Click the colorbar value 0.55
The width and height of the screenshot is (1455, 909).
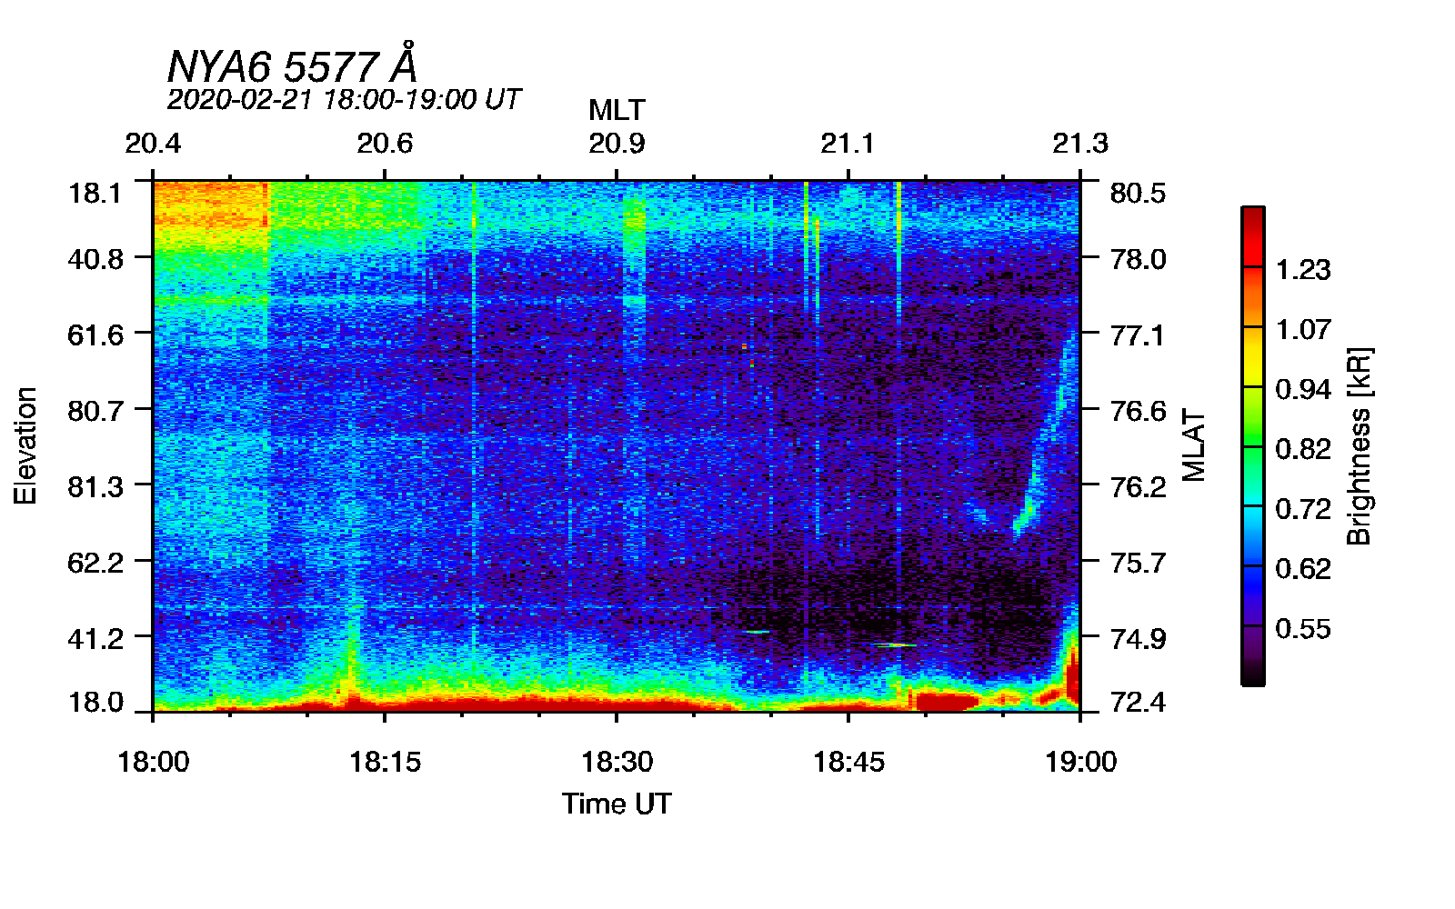1302,629
